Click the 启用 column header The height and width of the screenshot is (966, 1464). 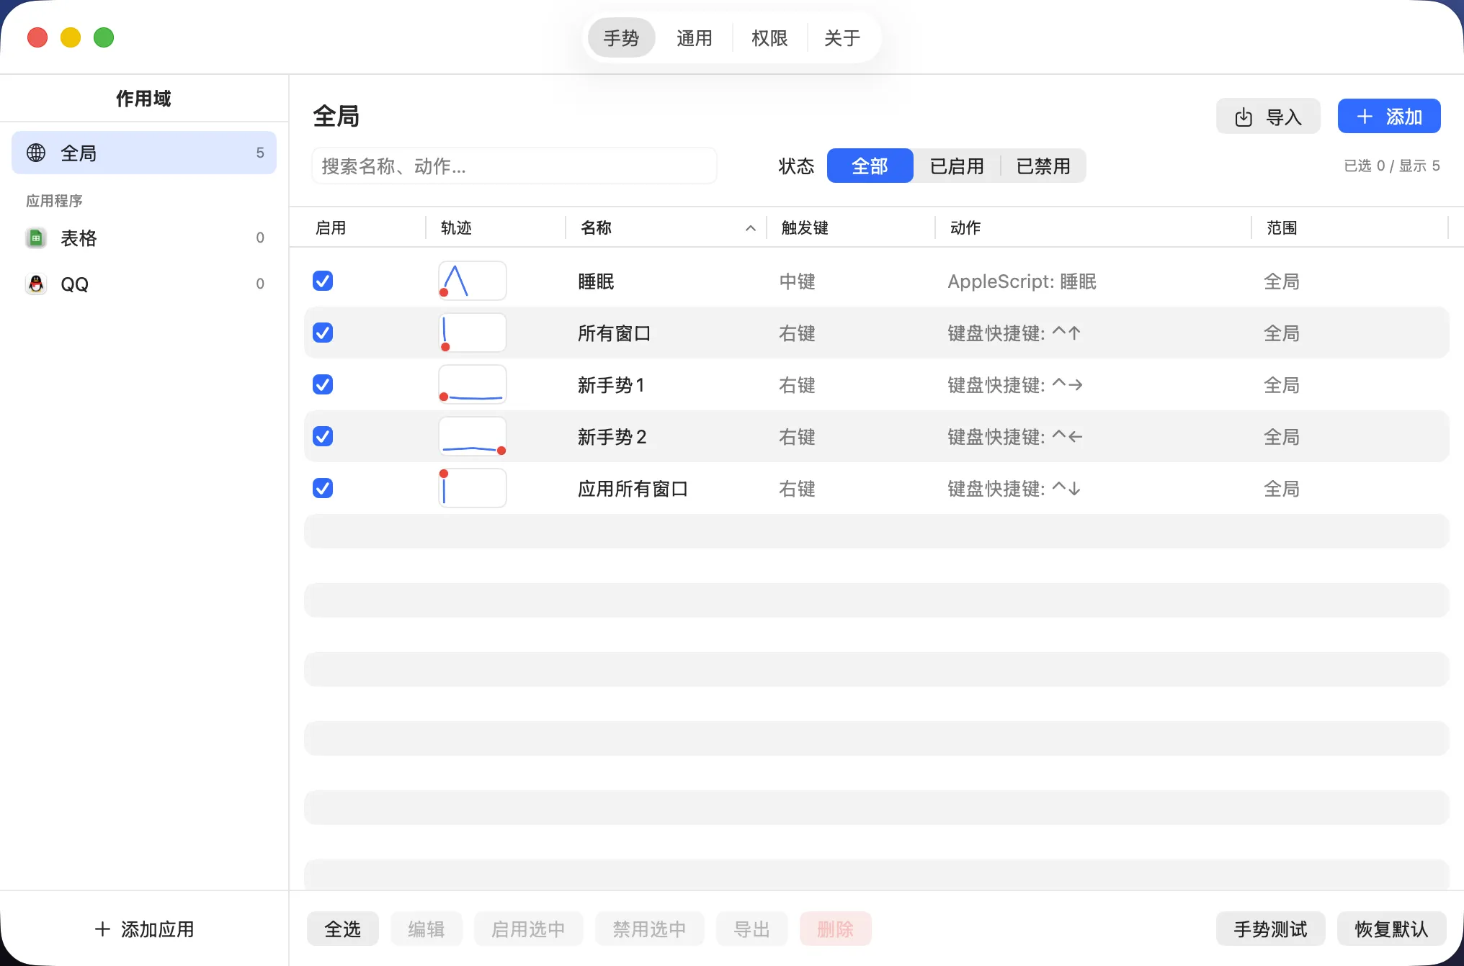pyautogui.click(x=331, y=228)
